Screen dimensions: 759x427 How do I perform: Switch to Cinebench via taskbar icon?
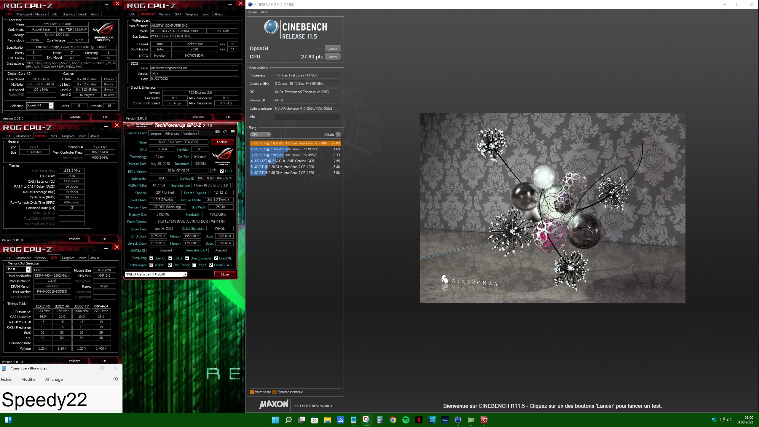click(458, 420)
